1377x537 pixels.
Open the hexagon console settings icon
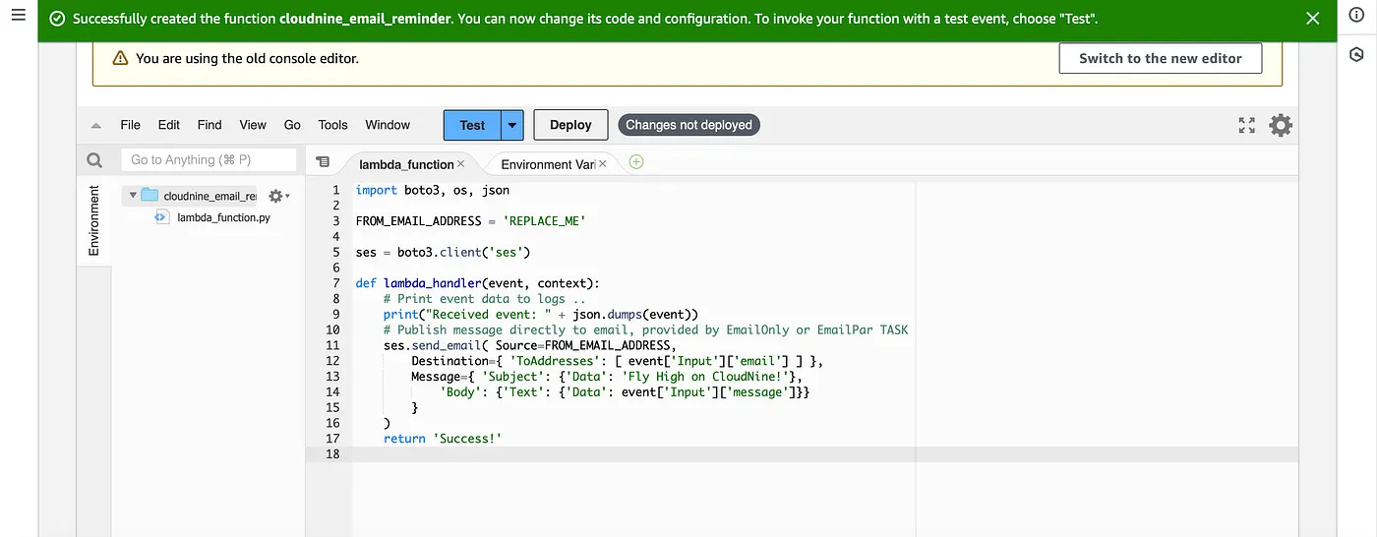click(1356, 54)
